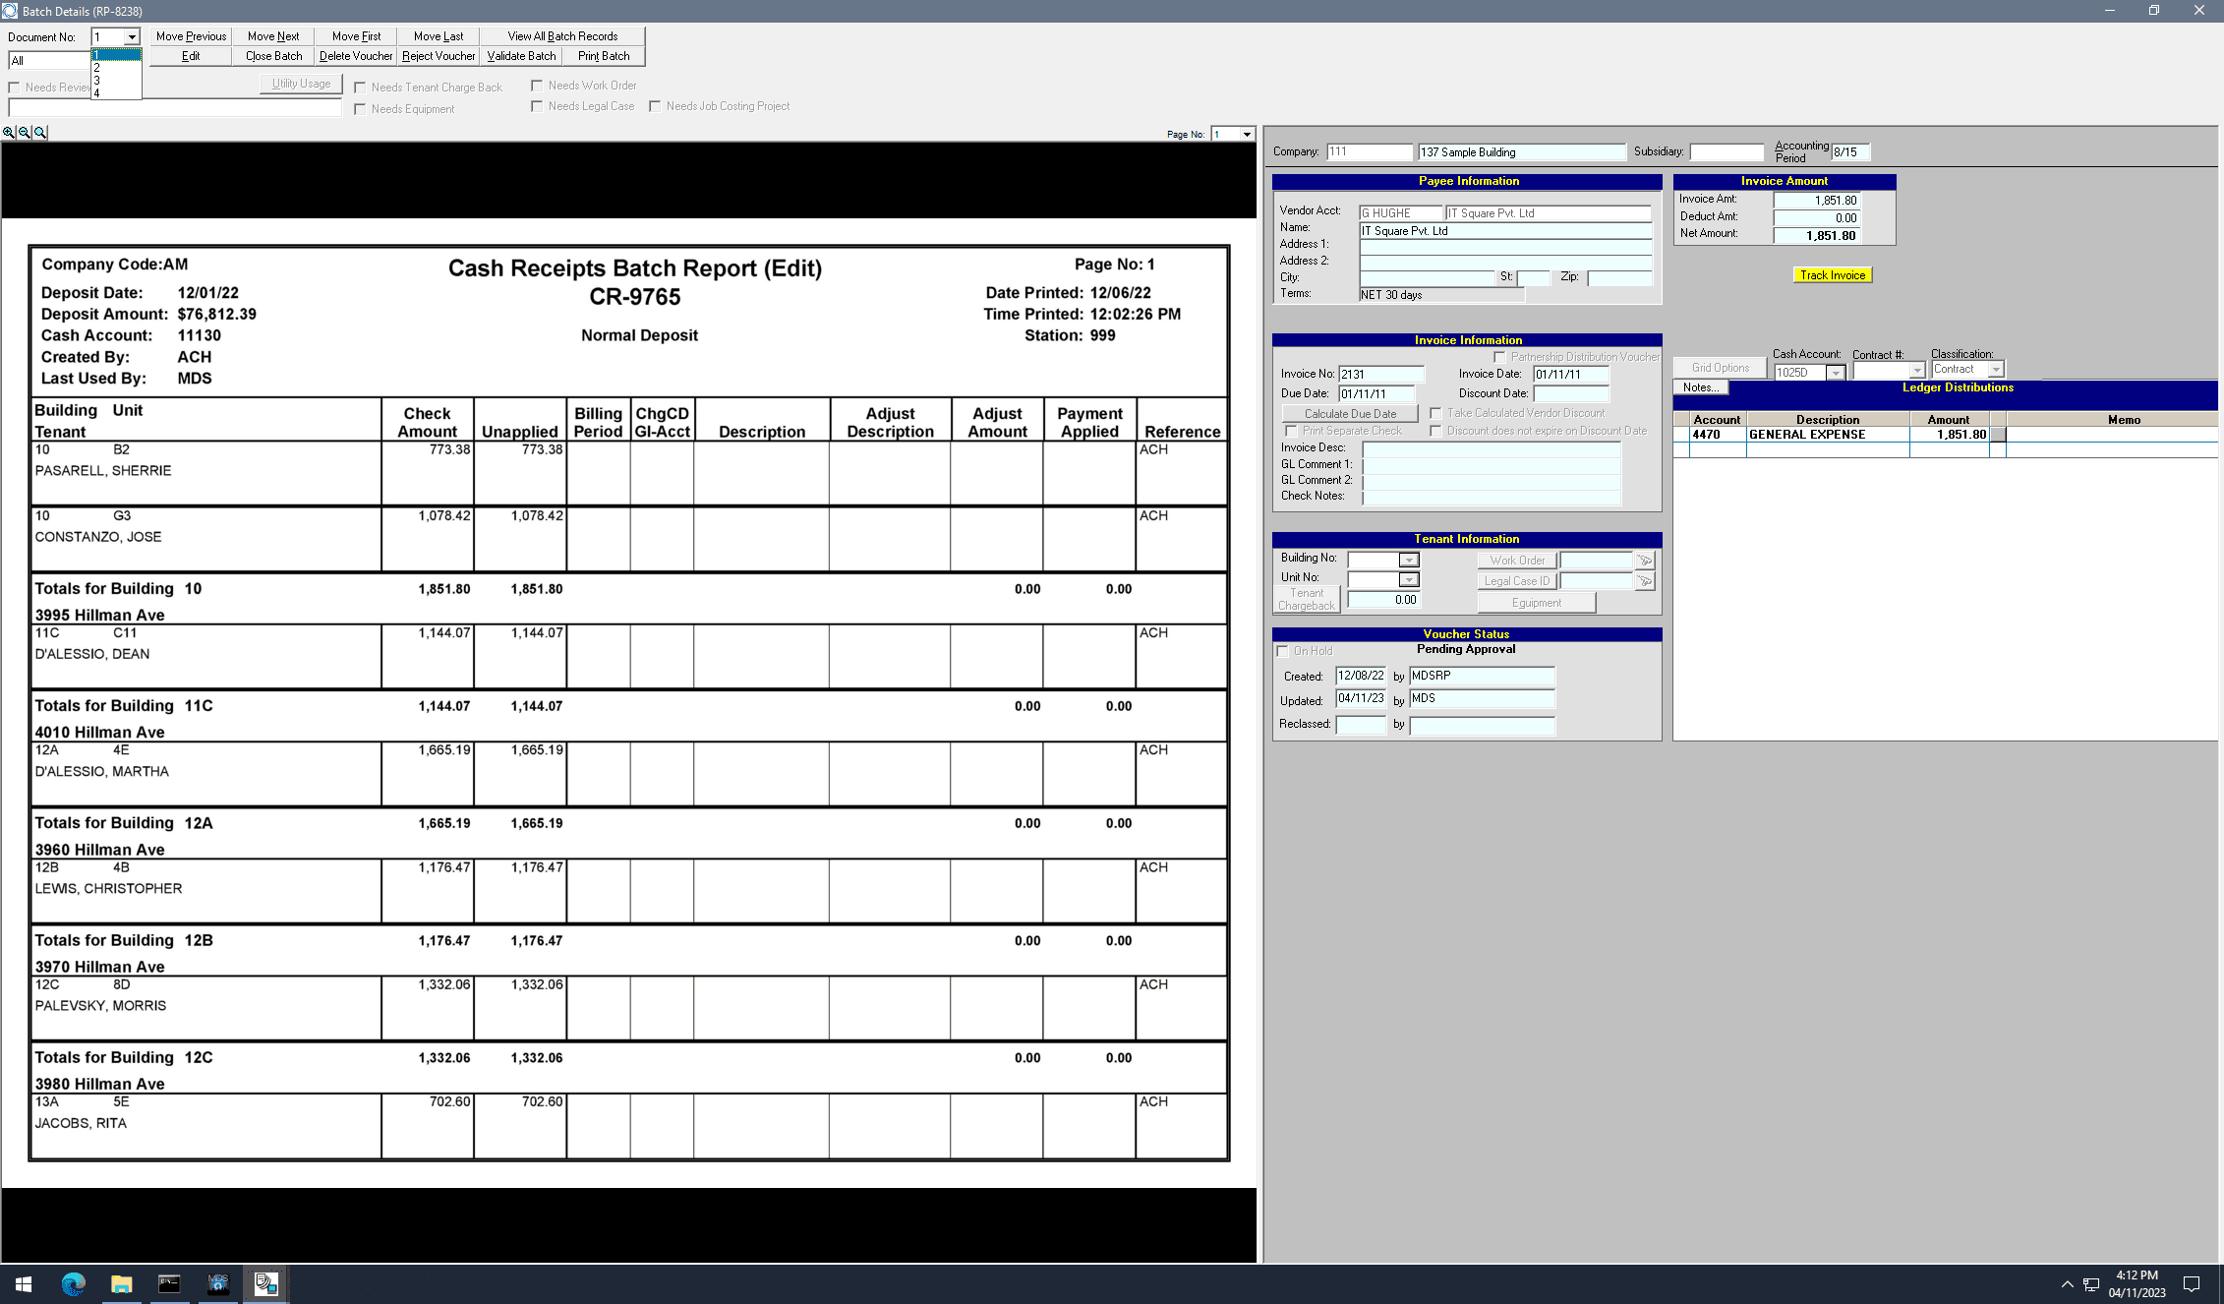
Task: Open the Classification dropdown showing Contract
Action: 1995,370
